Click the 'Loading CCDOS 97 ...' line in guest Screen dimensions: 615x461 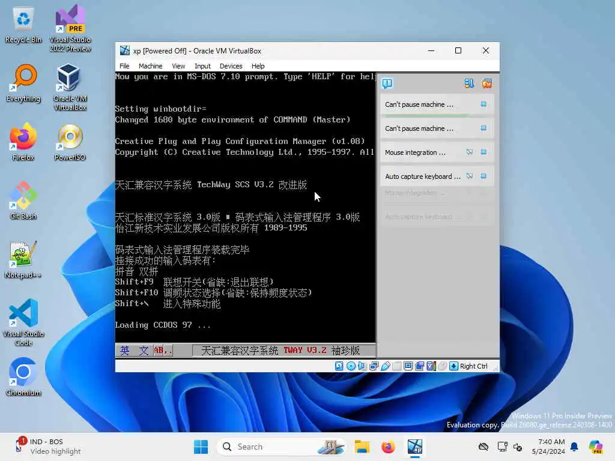[162, 325]
